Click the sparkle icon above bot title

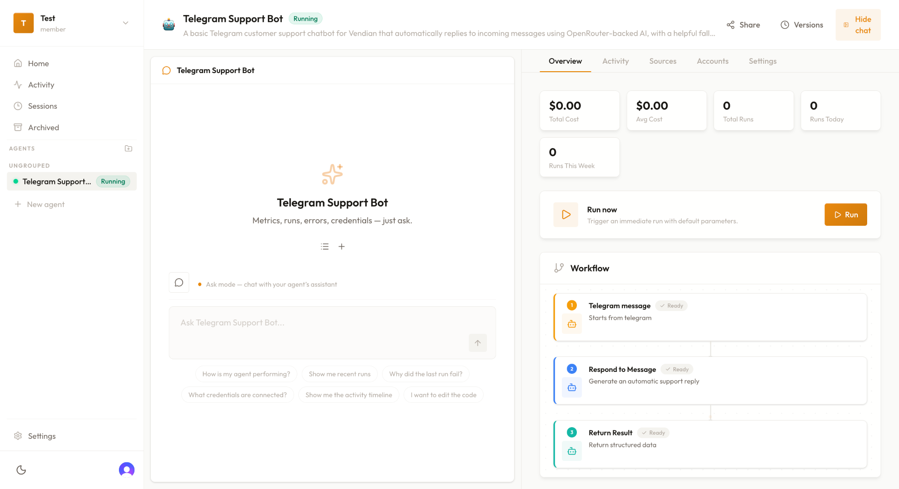click(x=332, y=174)
